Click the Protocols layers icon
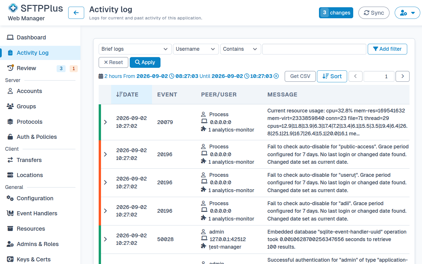The height and width of the screenshot is (264, 422). pos(10,122)
